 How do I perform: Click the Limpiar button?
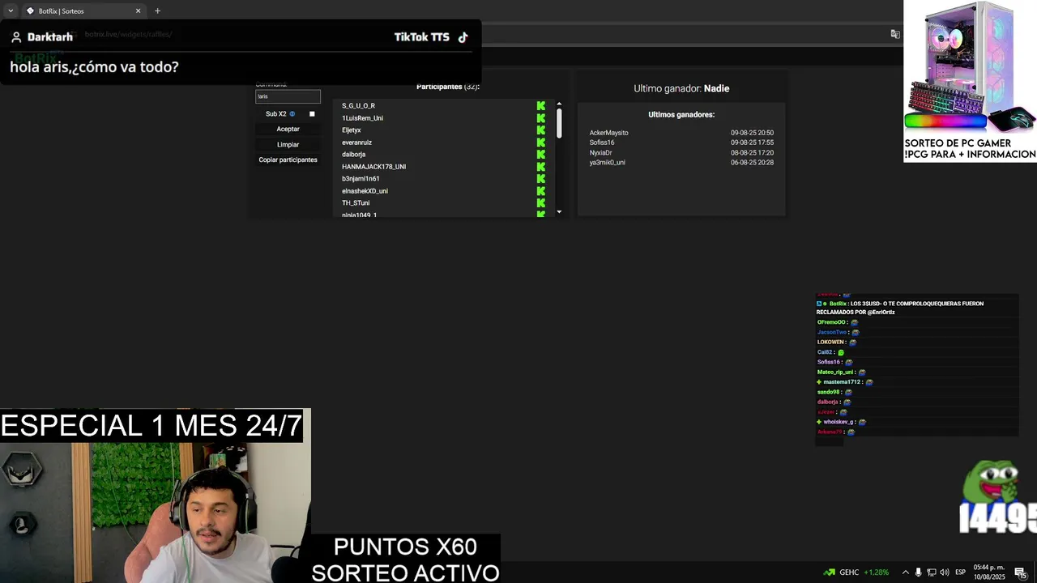[x=288, y=144]
